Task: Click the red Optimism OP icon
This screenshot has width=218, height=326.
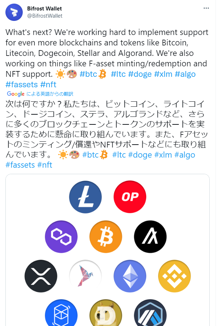Action: point(130,197)
